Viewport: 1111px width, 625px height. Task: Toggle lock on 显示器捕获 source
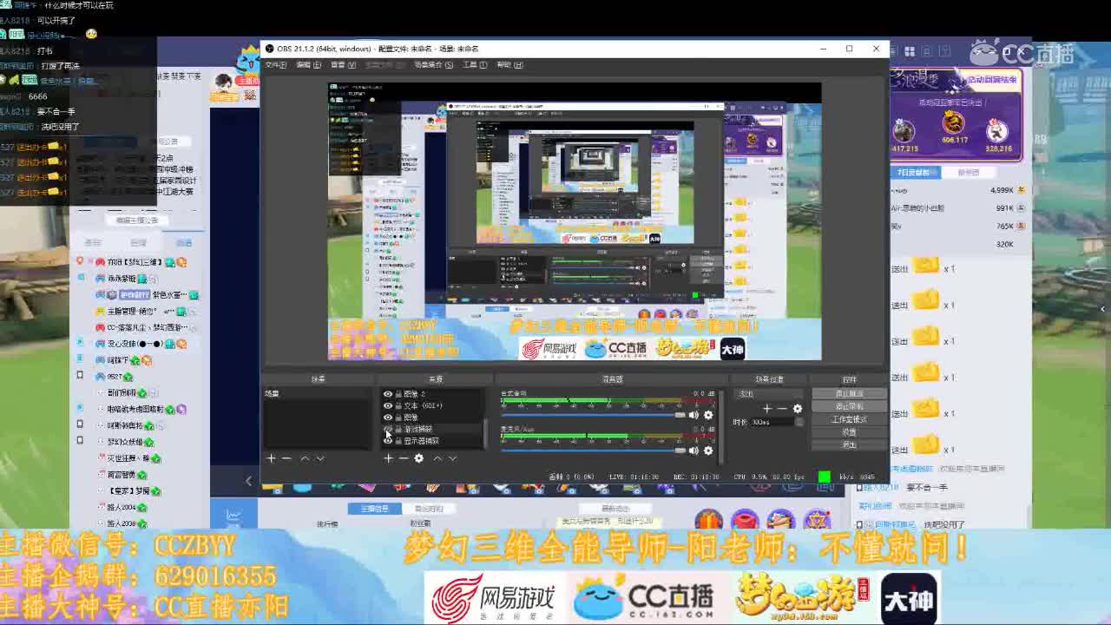point(398,441)
